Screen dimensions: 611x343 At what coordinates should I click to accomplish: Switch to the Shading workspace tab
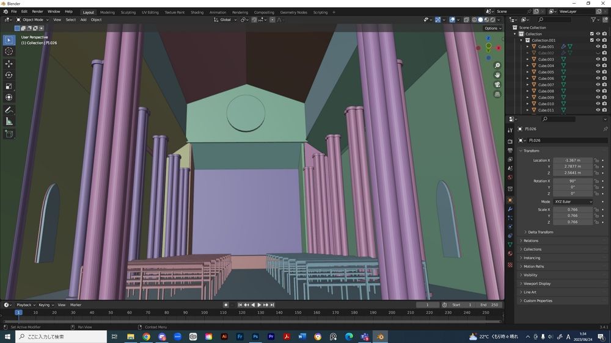[x=197, y=12]
